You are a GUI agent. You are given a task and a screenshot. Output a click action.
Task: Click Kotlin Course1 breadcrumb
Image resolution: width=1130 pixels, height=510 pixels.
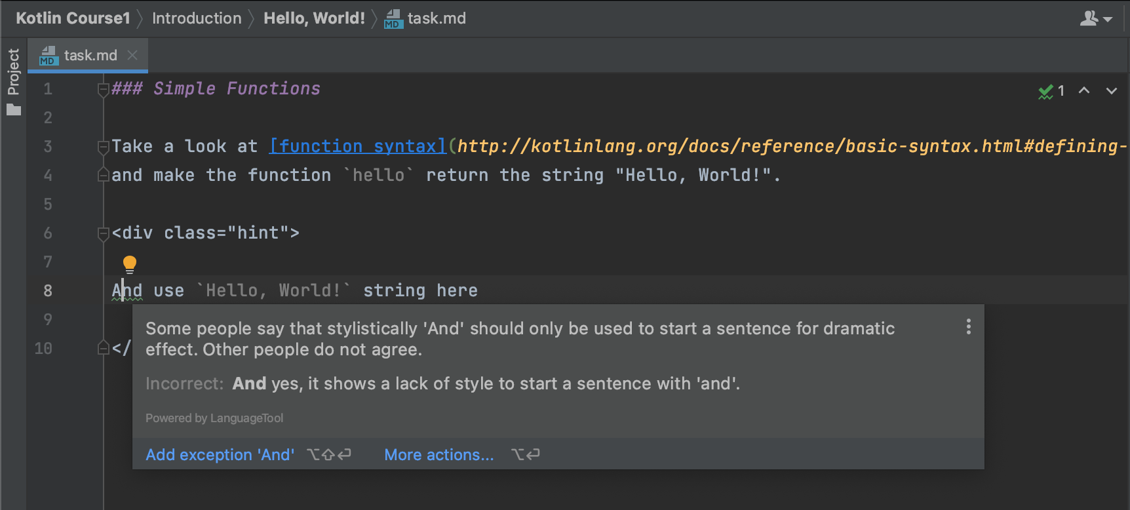coord(73,18)
